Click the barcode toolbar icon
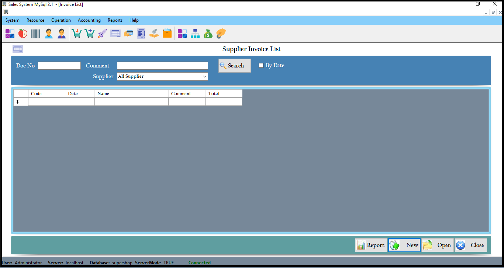 [36, 34]
